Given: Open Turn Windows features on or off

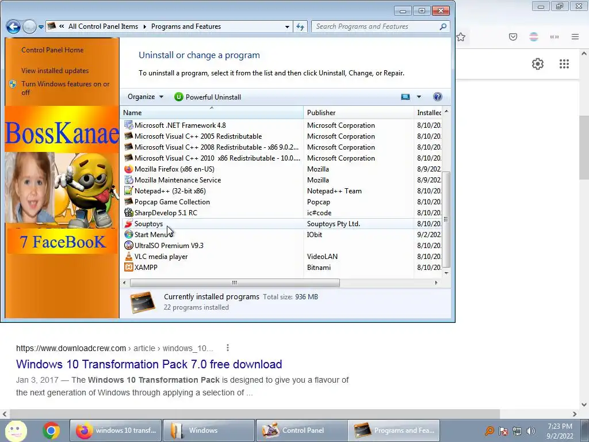Looking at the screenshot, I should tap(66, 88).
